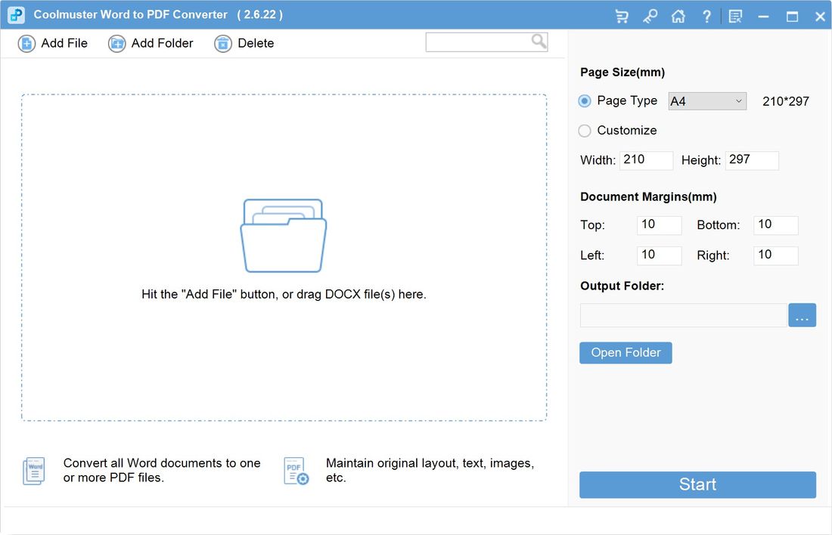Open help using the question mark icon

point(706,16)
